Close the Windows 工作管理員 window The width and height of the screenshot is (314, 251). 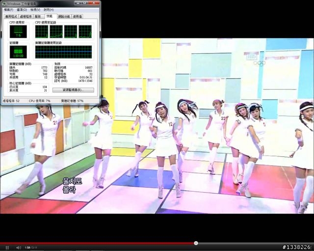94,3
